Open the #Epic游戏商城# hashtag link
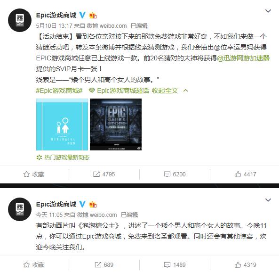This screenshot has height=273, width=279. tap(59, 91)
